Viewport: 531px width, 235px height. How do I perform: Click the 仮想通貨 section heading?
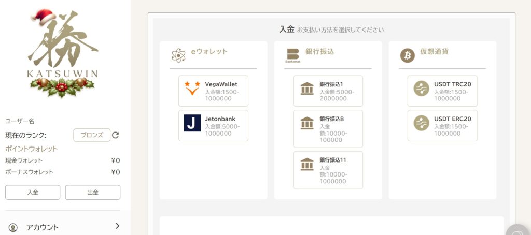pyautogui.click(x=435, y=52)
